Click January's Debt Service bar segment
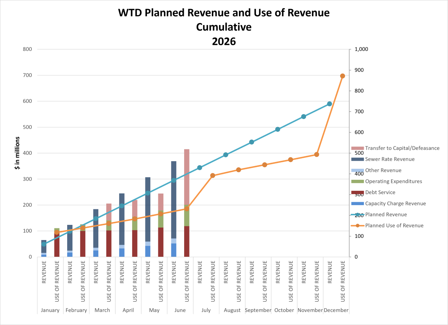The height and width of the screenshot is (325, 448). (57, 244)
